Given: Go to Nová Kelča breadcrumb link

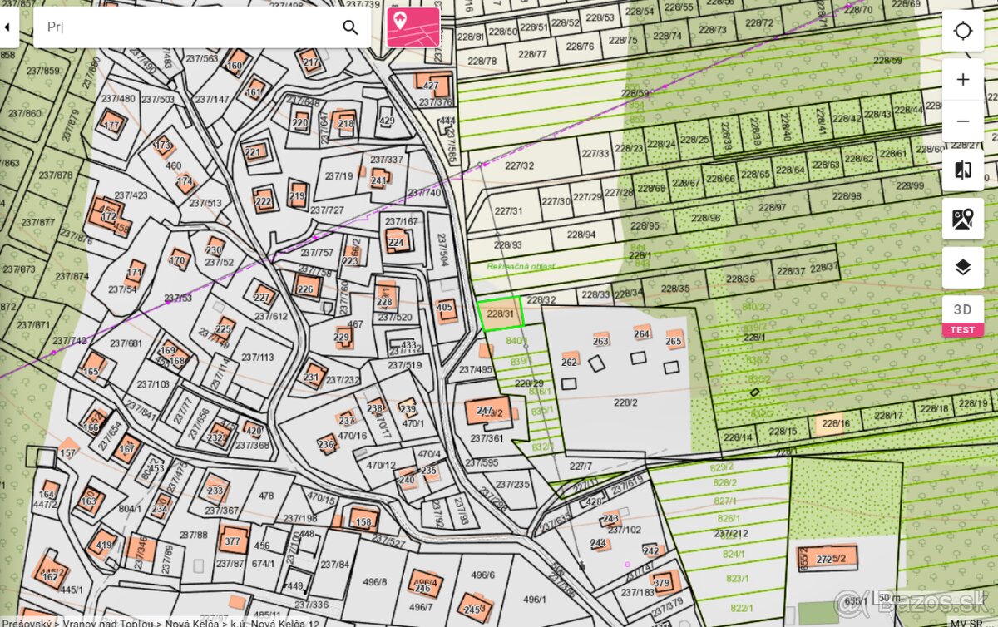Looking at the screenshot, I should (x=191, y=622).
